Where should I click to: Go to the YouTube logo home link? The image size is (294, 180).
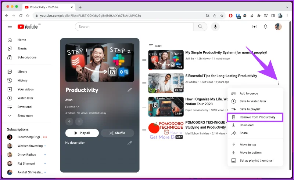28,27
